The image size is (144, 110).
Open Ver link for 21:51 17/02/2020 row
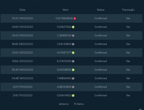(x=128, y=95)
